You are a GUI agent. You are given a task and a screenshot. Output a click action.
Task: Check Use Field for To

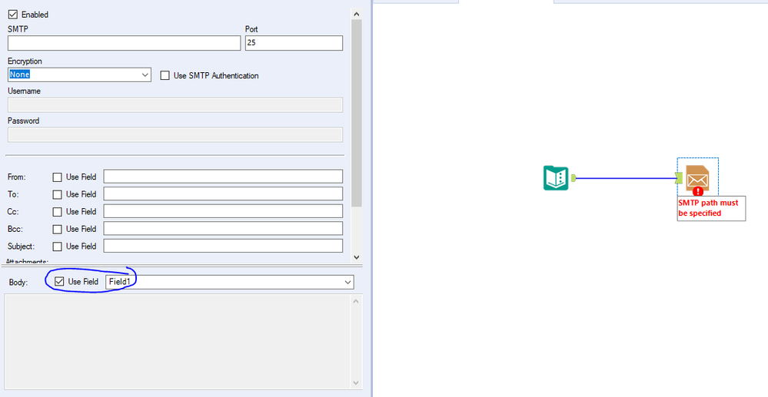click(58, 194)
